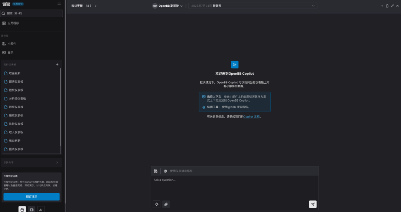Image resolution: width=401 pixels, height=212 pixels.
Task: Delete the chat with the trash icon
Action: (x=387, y=6)
